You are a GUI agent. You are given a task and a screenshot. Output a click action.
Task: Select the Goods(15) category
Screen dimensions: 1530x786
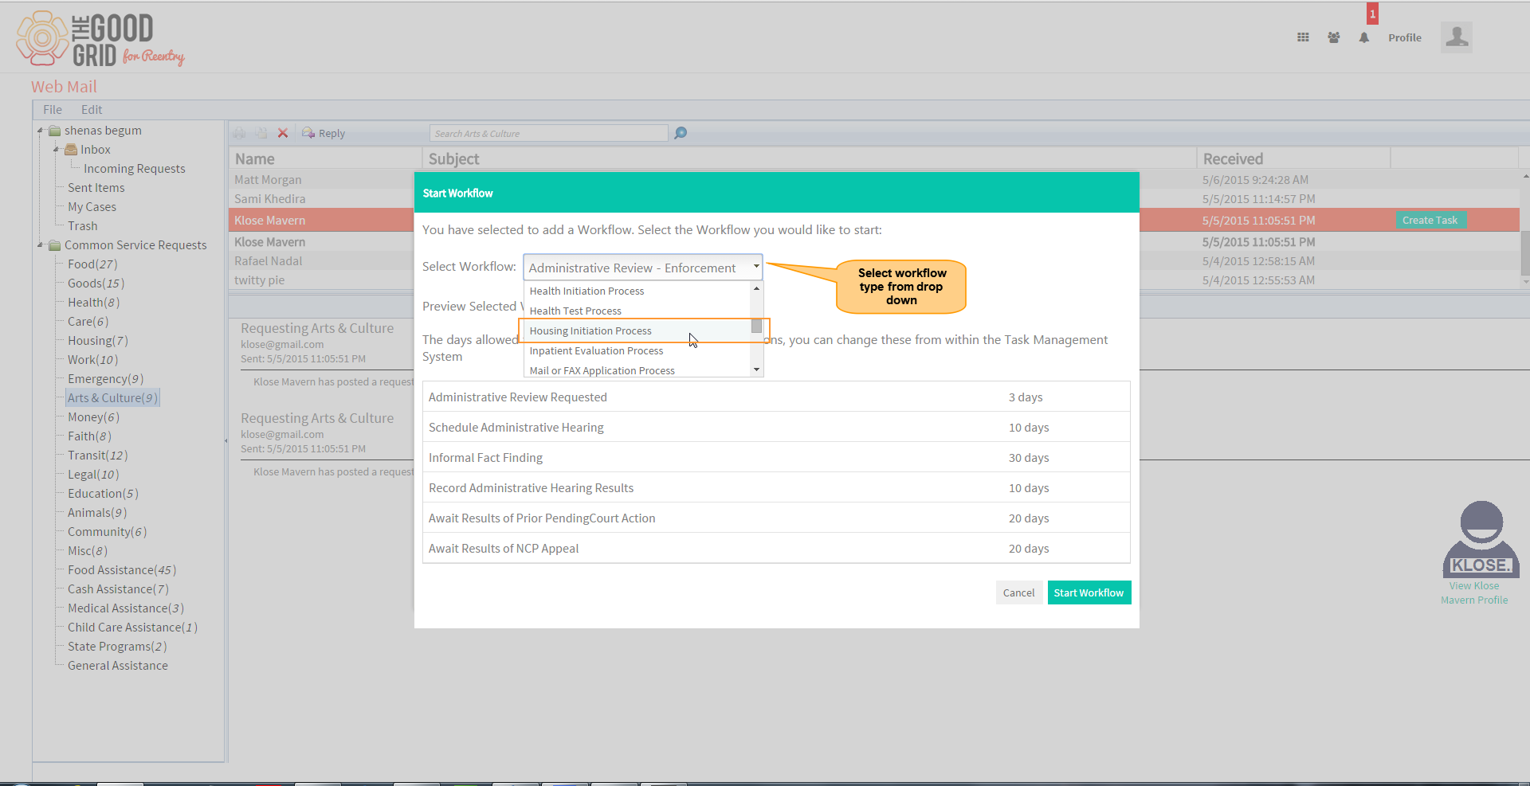(96, 284)
